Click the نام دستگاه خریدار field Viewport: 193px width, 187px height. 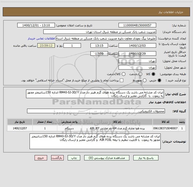point(100,32)
